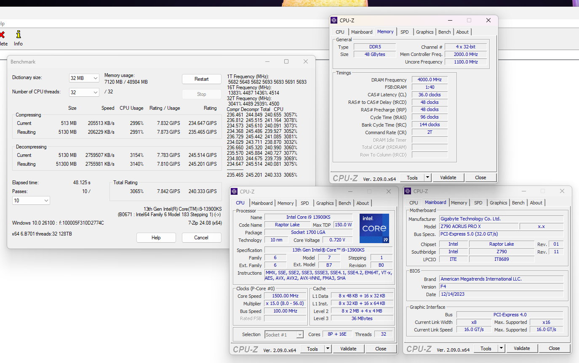
Task: Select Memory tab in CPU window
Action: [x=285, y=203]
